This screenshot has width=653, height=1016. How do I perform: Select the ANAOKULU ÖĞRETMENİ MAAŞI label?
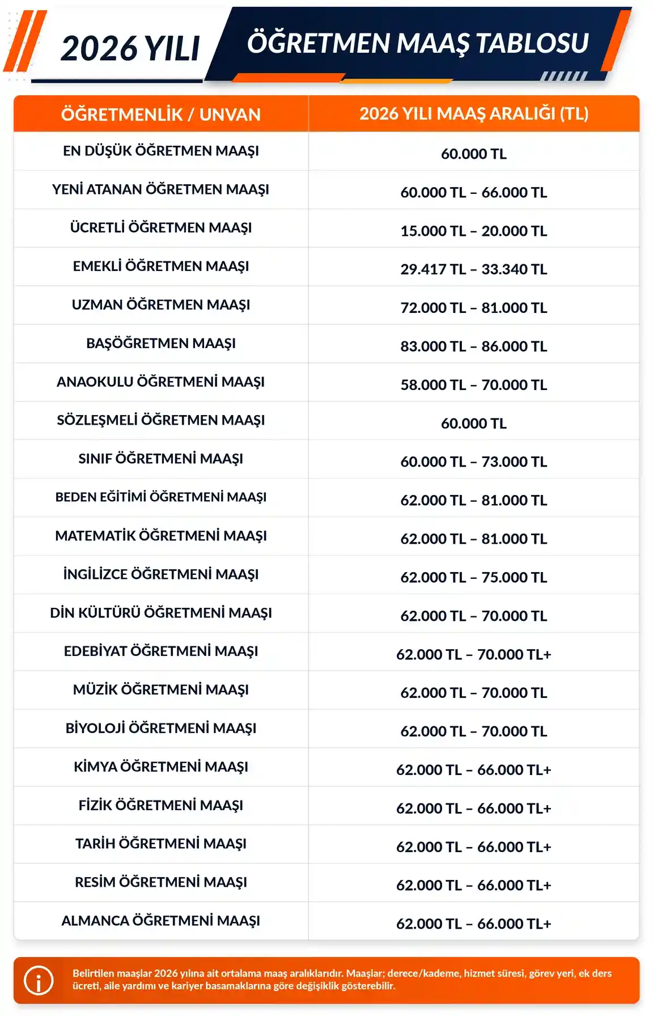pos(161,382)
